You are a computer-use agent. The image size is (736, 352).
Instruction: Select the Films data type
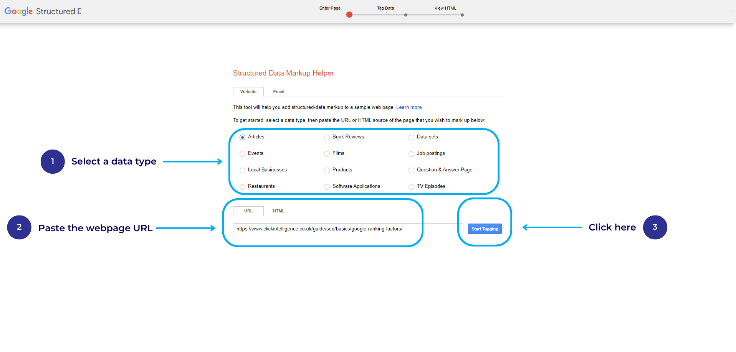(x=327, y=154)
